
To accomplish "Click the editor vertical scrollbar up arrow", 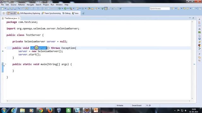I will (192, 22).
